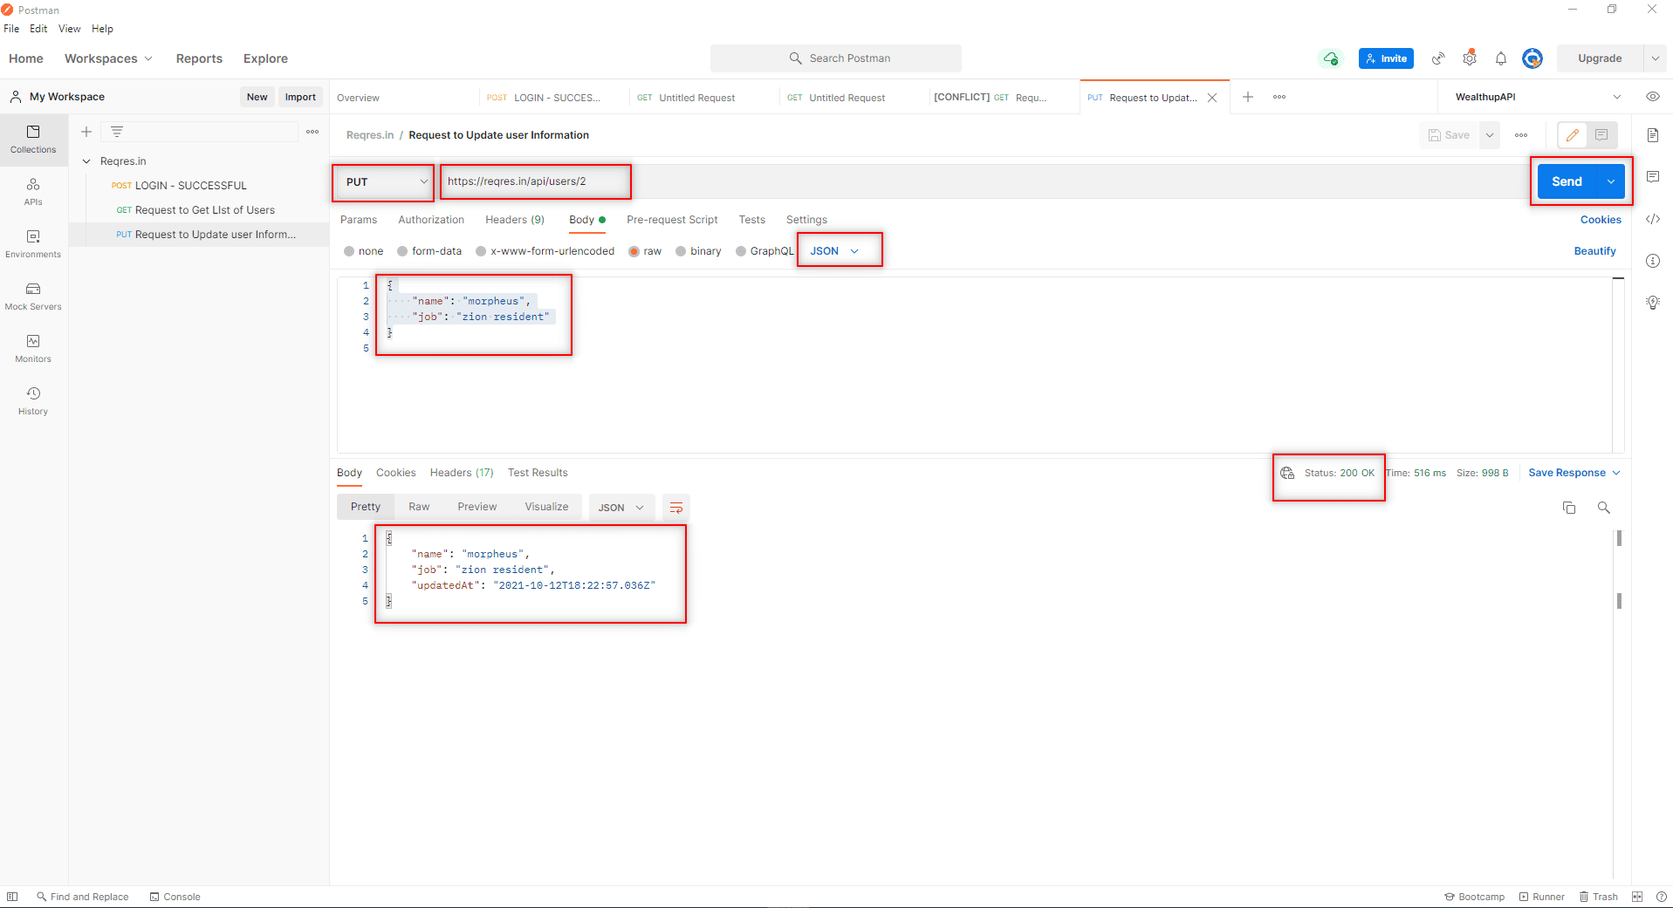
Task: Open the code snippet generator panel
Action: [1652, 219]
